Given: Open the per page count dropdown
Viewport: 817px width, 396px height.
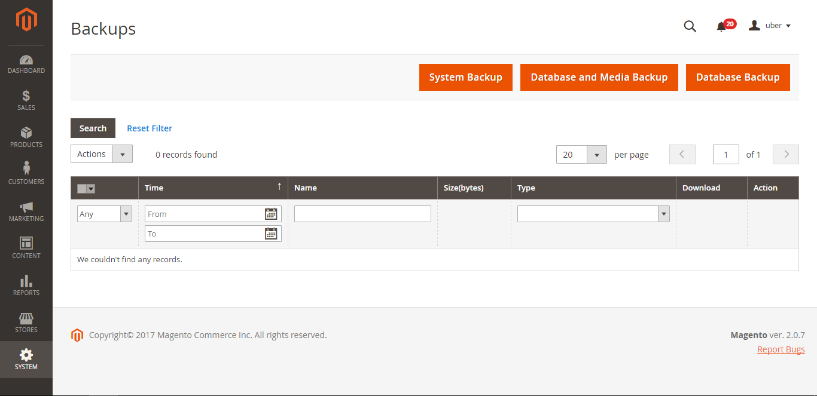Looking at the screenshot, I should tap(581, 155).
